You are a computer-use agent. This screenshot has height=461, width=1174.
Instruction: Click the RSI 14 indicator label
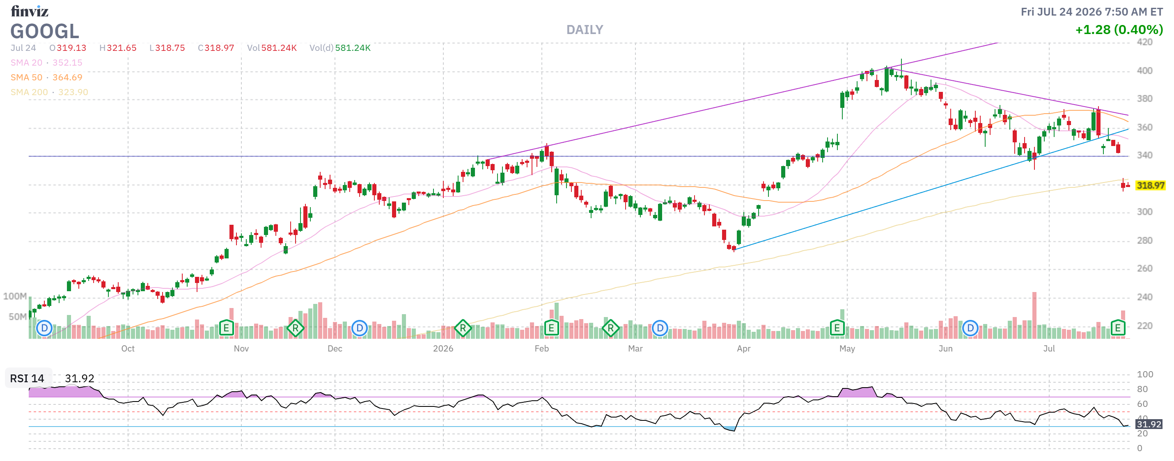pyautogui.click(x=28, y=379)
